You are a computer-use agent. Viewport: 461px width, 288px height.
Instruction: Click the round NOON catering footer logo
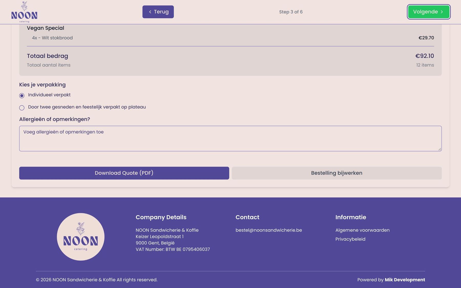(x=81, y=237)
